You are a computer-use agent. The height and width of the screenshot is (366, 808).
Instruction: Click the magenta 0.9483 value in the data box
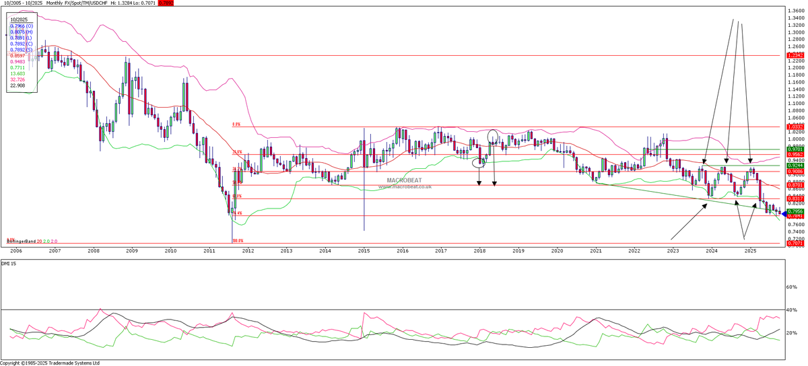[18, 62]
